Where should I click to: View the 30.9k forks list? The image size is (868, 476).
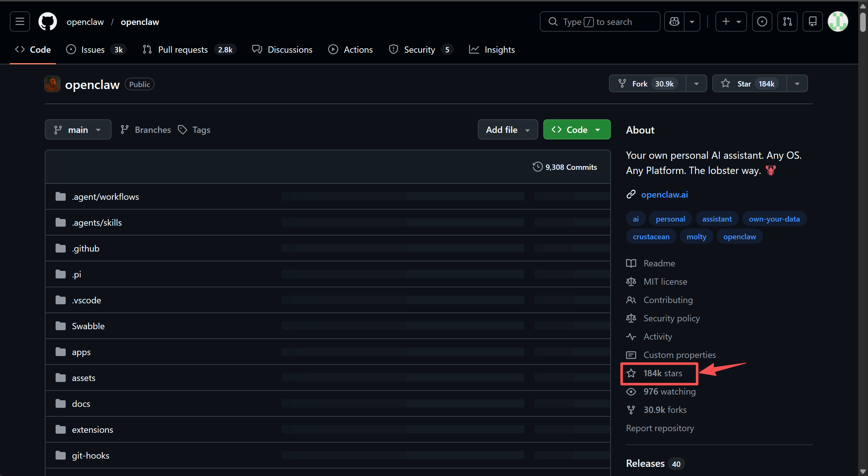coord(657,410)
